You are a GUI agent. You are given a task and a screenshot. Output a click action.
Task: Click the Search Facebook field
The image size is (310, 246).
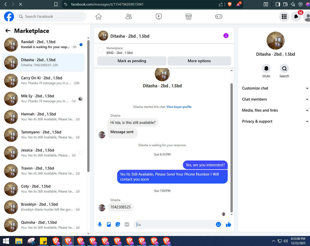51,17
